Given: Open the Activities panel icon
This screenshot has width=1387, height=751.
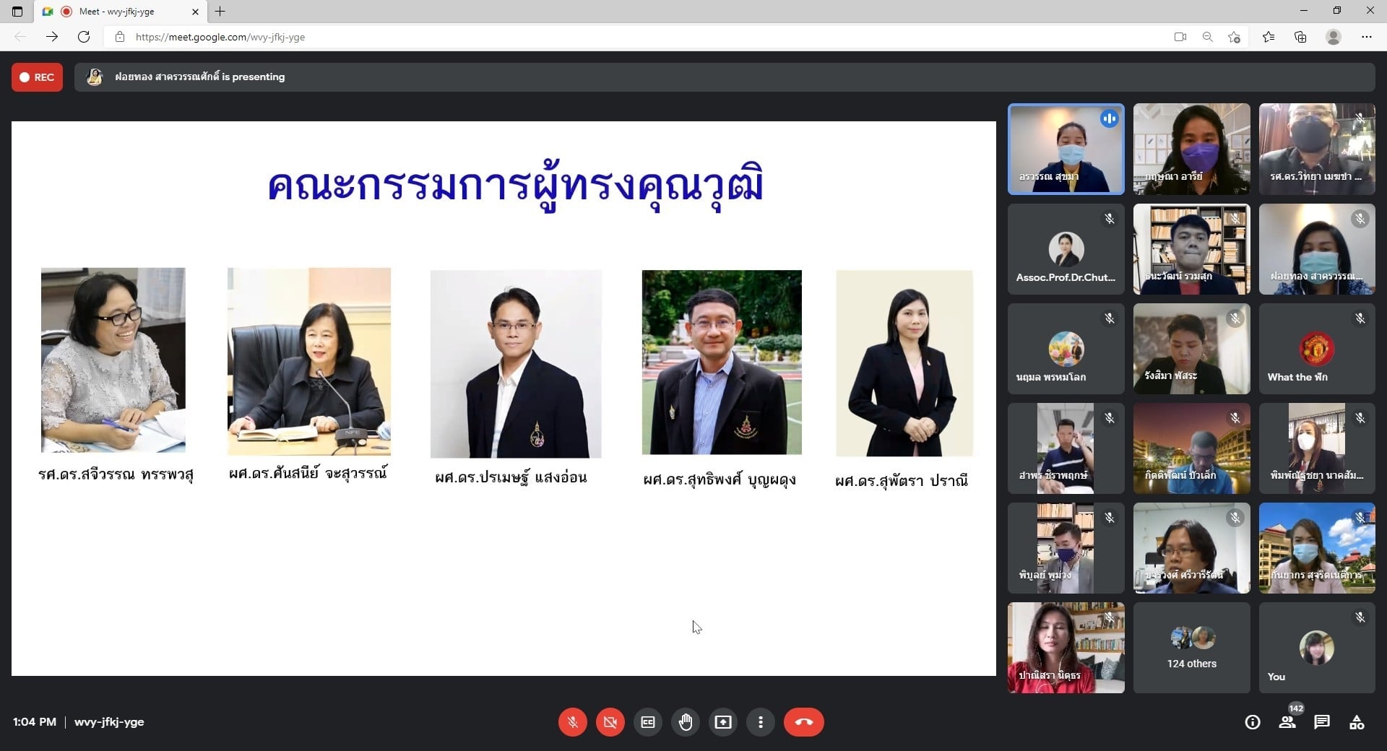Looking at the screenshot, I should point(1357,722).
